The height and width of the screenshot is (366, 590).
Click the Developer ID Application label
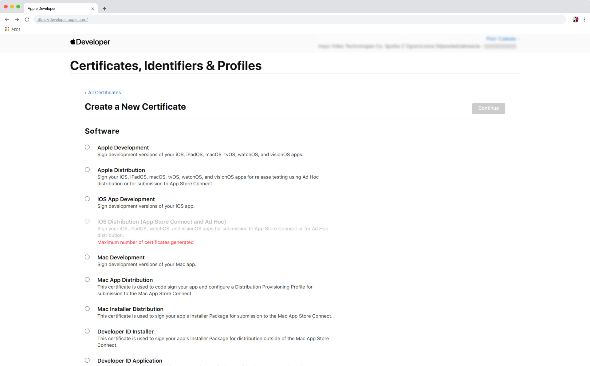[x=130, y=361]
